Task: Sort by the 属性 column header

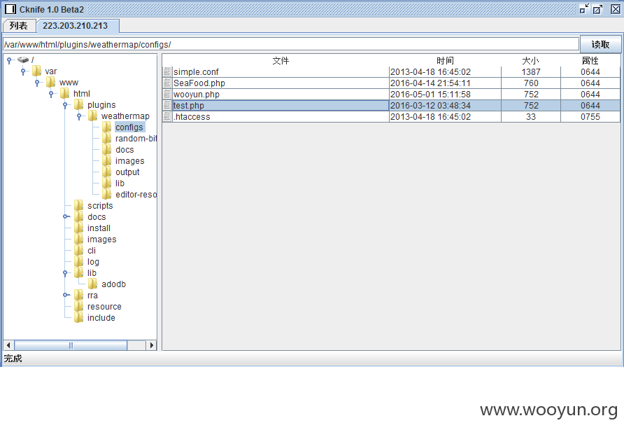Action: (x=590, y=60)
